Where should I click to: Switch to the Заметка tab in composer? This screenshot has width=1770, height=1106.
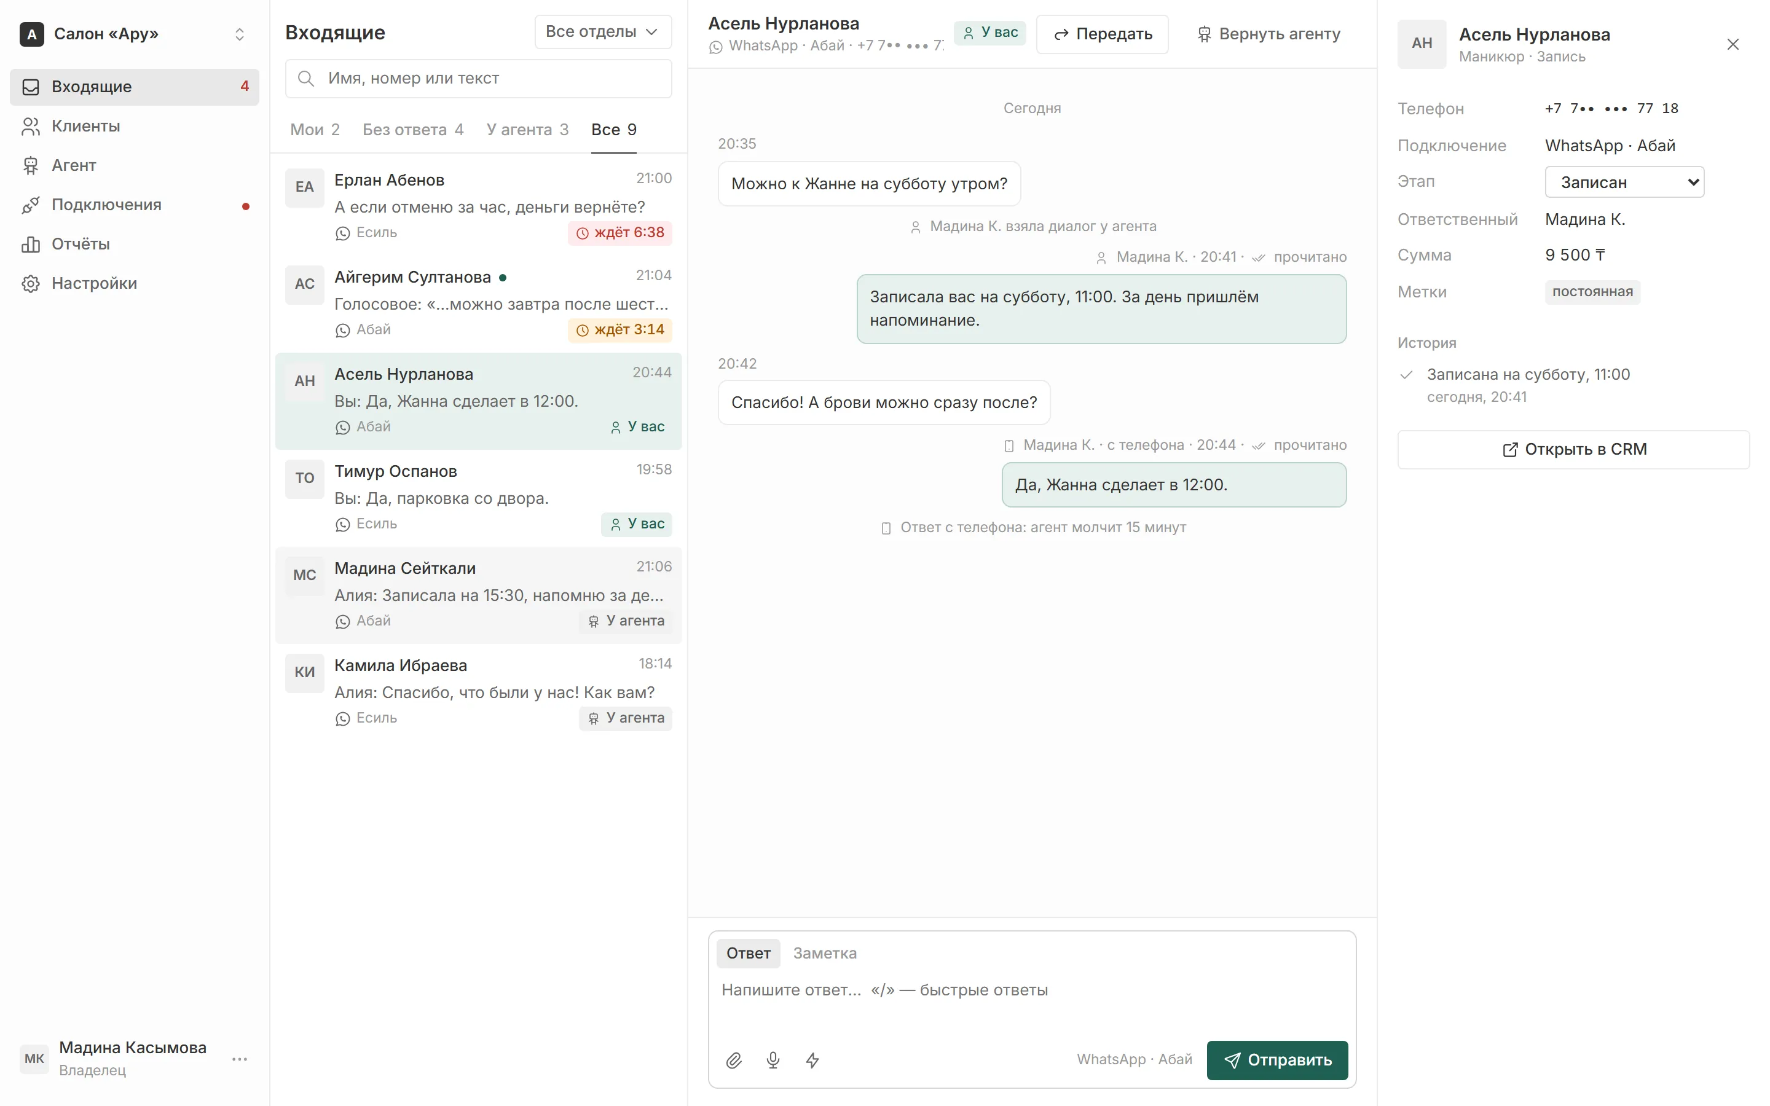tap(824, 953)
